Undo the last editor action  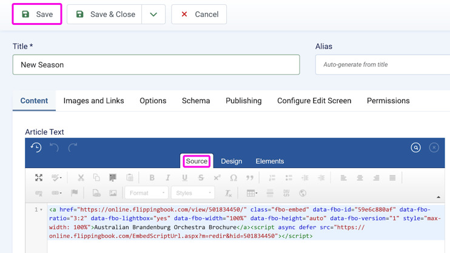[x=54, y=147]
